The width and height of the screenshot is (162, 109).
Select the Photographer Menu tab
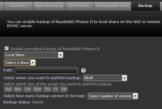point(112,6)
